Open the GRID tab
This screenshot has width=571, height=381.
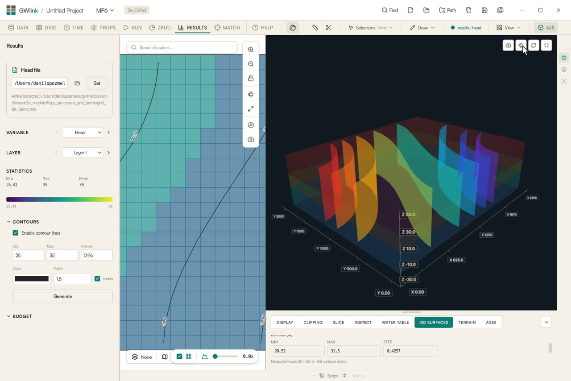(x=46, y=28)
